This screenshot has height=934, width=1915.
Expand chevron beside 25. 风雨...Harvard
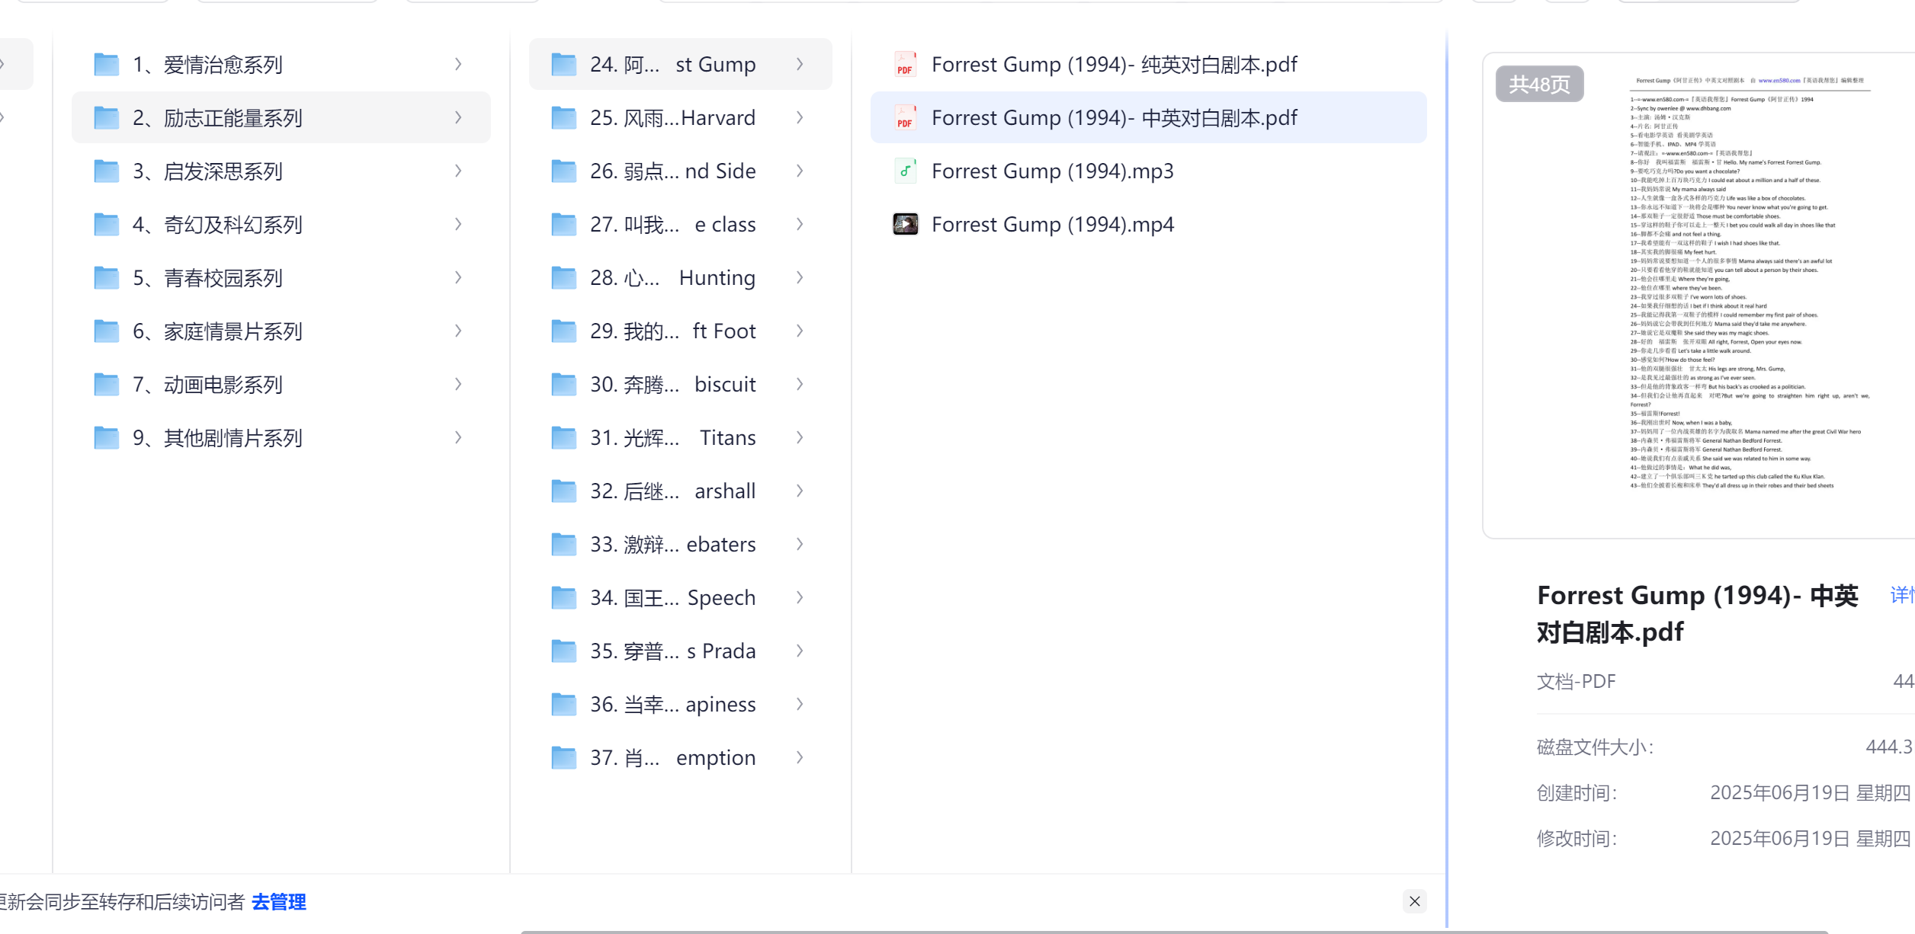(x=800, y=118)
